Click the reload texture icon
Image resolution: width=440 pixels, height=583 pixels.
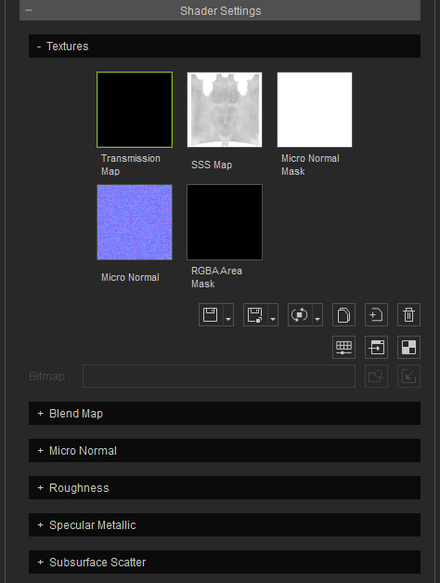pyautogui.click(x=300, y=315)
